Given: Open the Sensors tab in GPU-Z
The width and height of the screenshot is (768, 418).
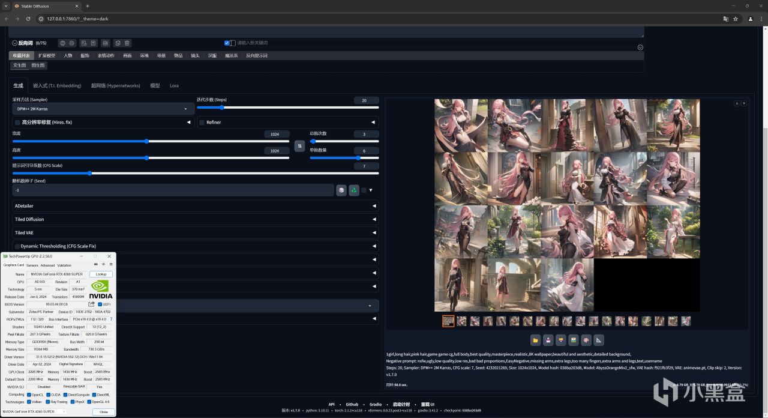Looking at the screenshot, I should coord(32,265).
